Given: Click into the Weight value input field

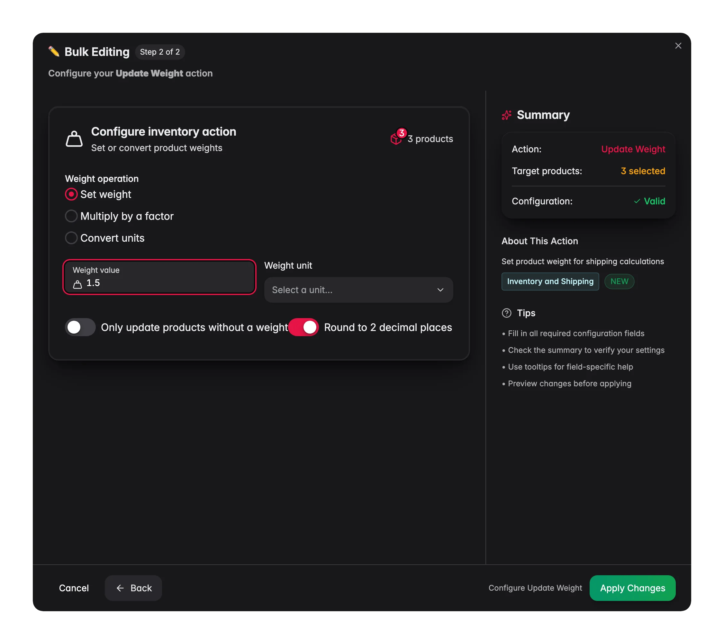Looking at the screenshot, I should pyautogui.click(x=159, y=277).
